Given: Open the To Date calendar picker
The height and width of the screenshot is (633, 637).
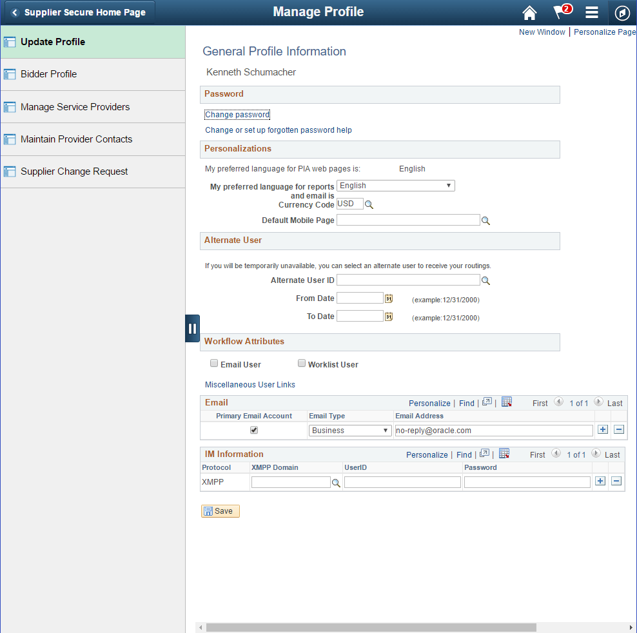Looking at the screenshot, I should (x=388, y=316).
